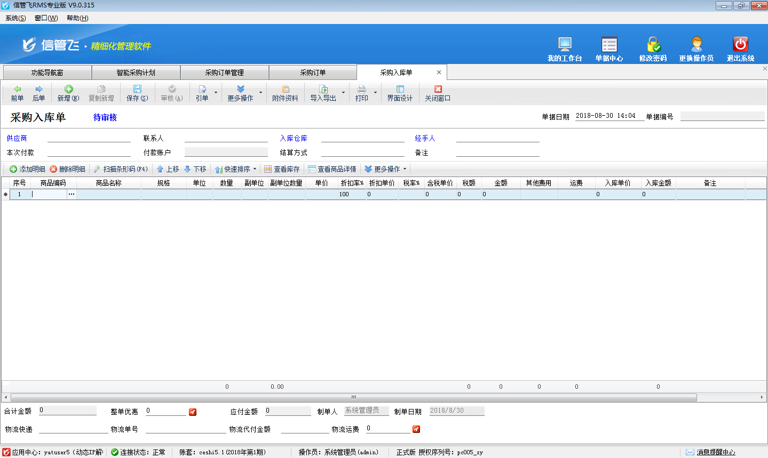Click 新增 new document toolbar button
Image resolution: width=768 pixels, height=458 pixels.
(68, 93)
